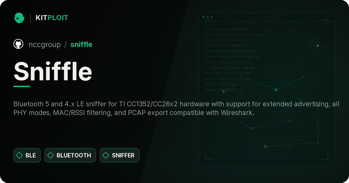
Task: Click the BLUETOOTH tag
Action: click(x=70, y=155)
